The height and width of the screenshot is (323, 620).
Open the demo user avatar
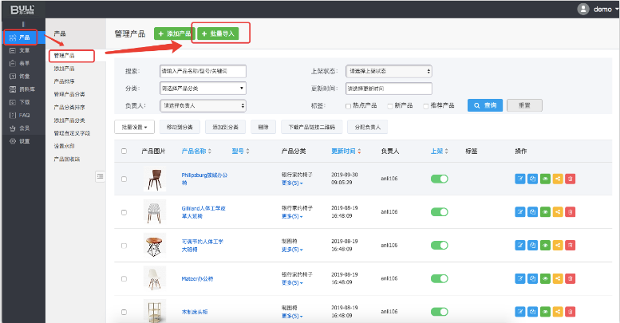[x=583, y=9]
